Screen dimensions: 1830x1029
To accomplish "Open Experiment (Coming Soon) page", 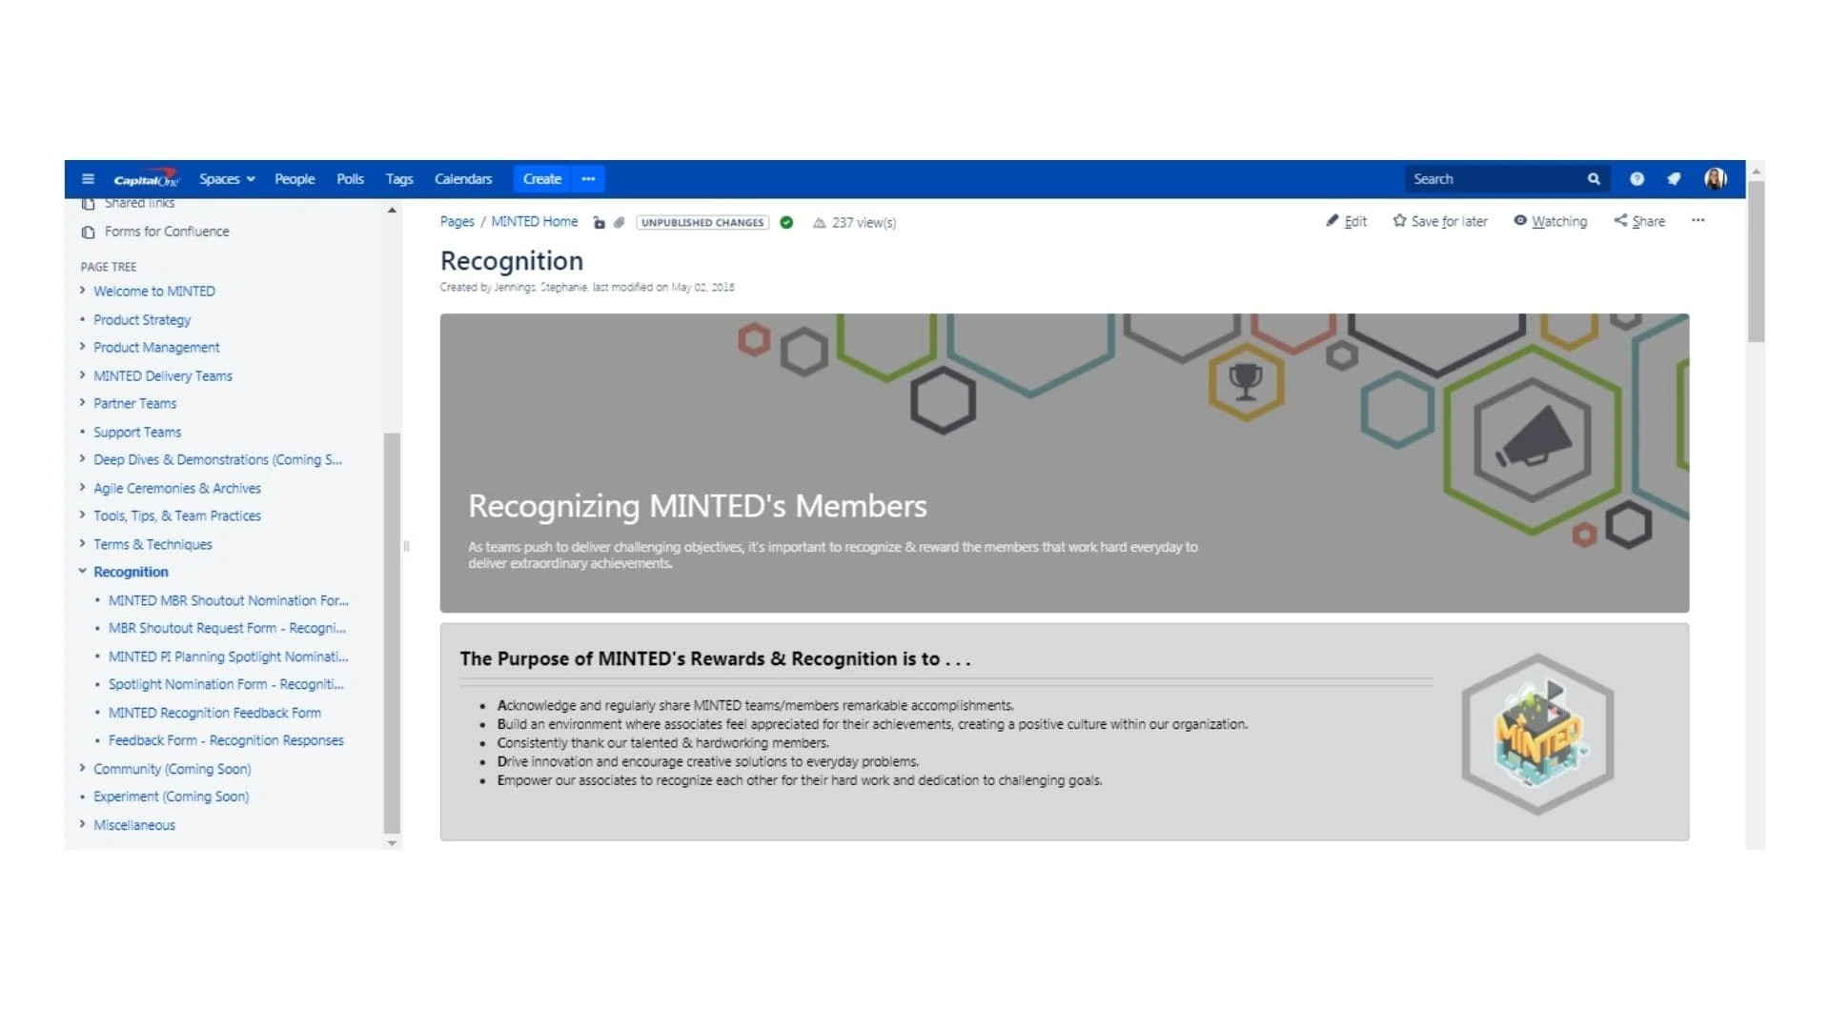I will (171, 797).
